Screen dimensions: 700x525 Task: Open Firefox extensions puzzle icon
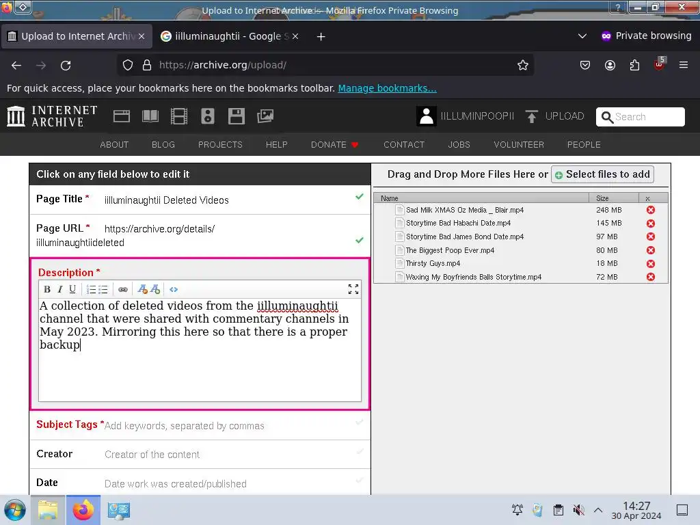[634, 65]
